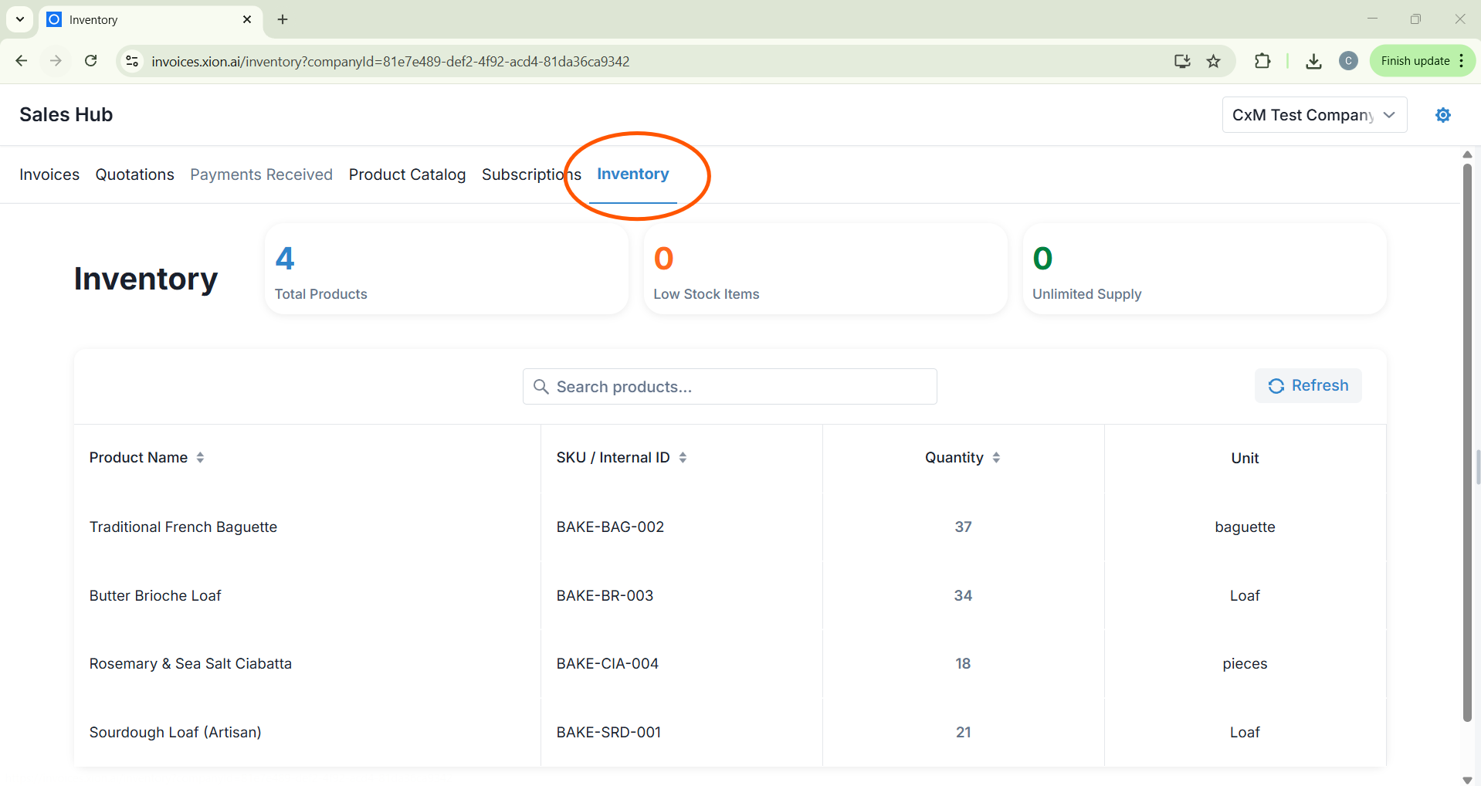
Task: Open settings via the gear icon
Action: coord(1442,115)
